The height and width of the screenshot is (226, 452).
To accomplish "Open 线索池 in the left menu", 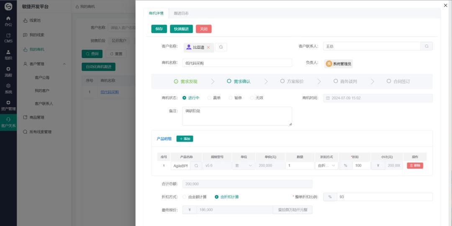I will pos(35,20).
